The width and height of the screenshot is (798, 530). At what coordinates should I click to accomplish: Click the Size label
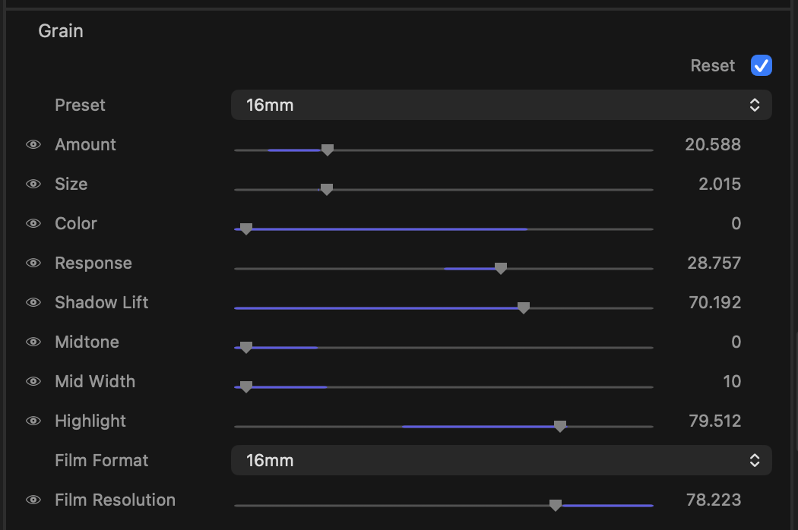coord(71,184)
